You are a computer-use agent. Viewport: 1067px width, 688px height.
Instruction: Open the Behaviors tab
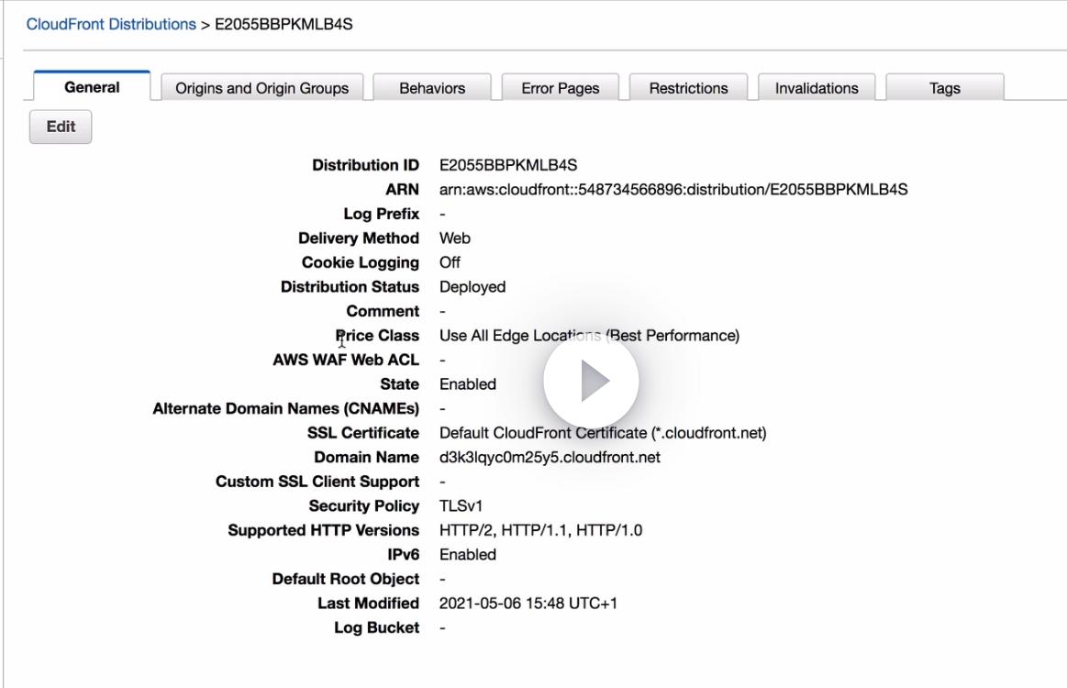[432, 88]
